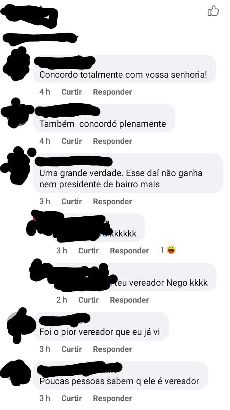Reply to 'teu vereador Nego kkkk' comment

(129, 300)
